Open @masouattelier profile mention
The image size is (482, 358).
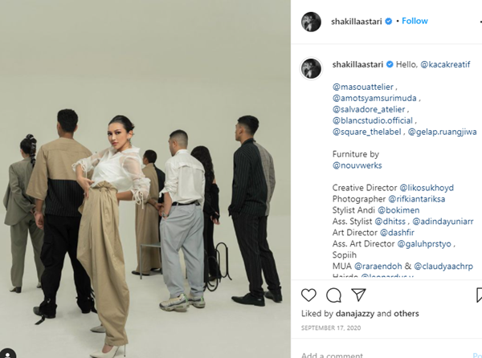click(363, 87)
